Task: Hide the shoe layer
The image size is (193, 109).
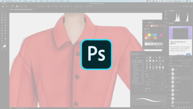Action: coord(169,70)
